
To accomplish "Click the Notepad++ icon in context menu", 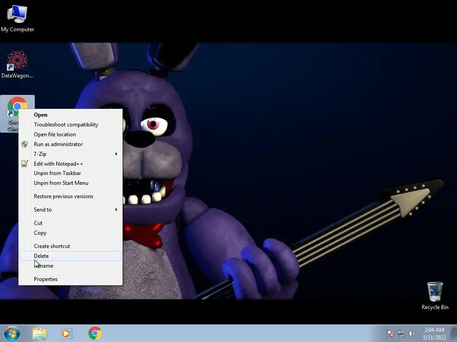I will [25, 164].
